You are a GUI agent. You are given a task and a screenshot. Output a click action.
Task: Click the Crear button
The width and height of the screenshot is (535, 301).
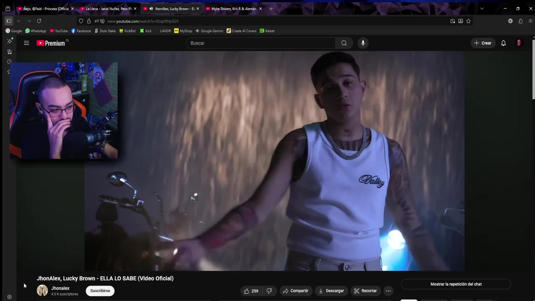click(x=483, y=43)
